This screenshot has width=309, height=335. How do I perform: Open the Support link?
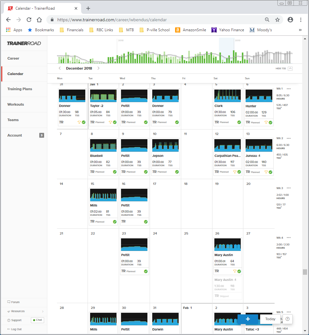tap(14, 320)
